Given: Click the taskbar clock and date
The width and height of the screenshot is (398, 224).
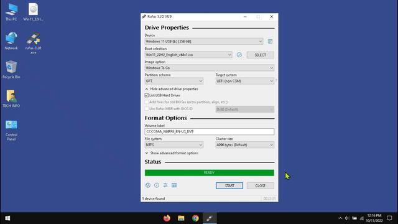Looking at the screenshot, I should click(x=374, y=218).
